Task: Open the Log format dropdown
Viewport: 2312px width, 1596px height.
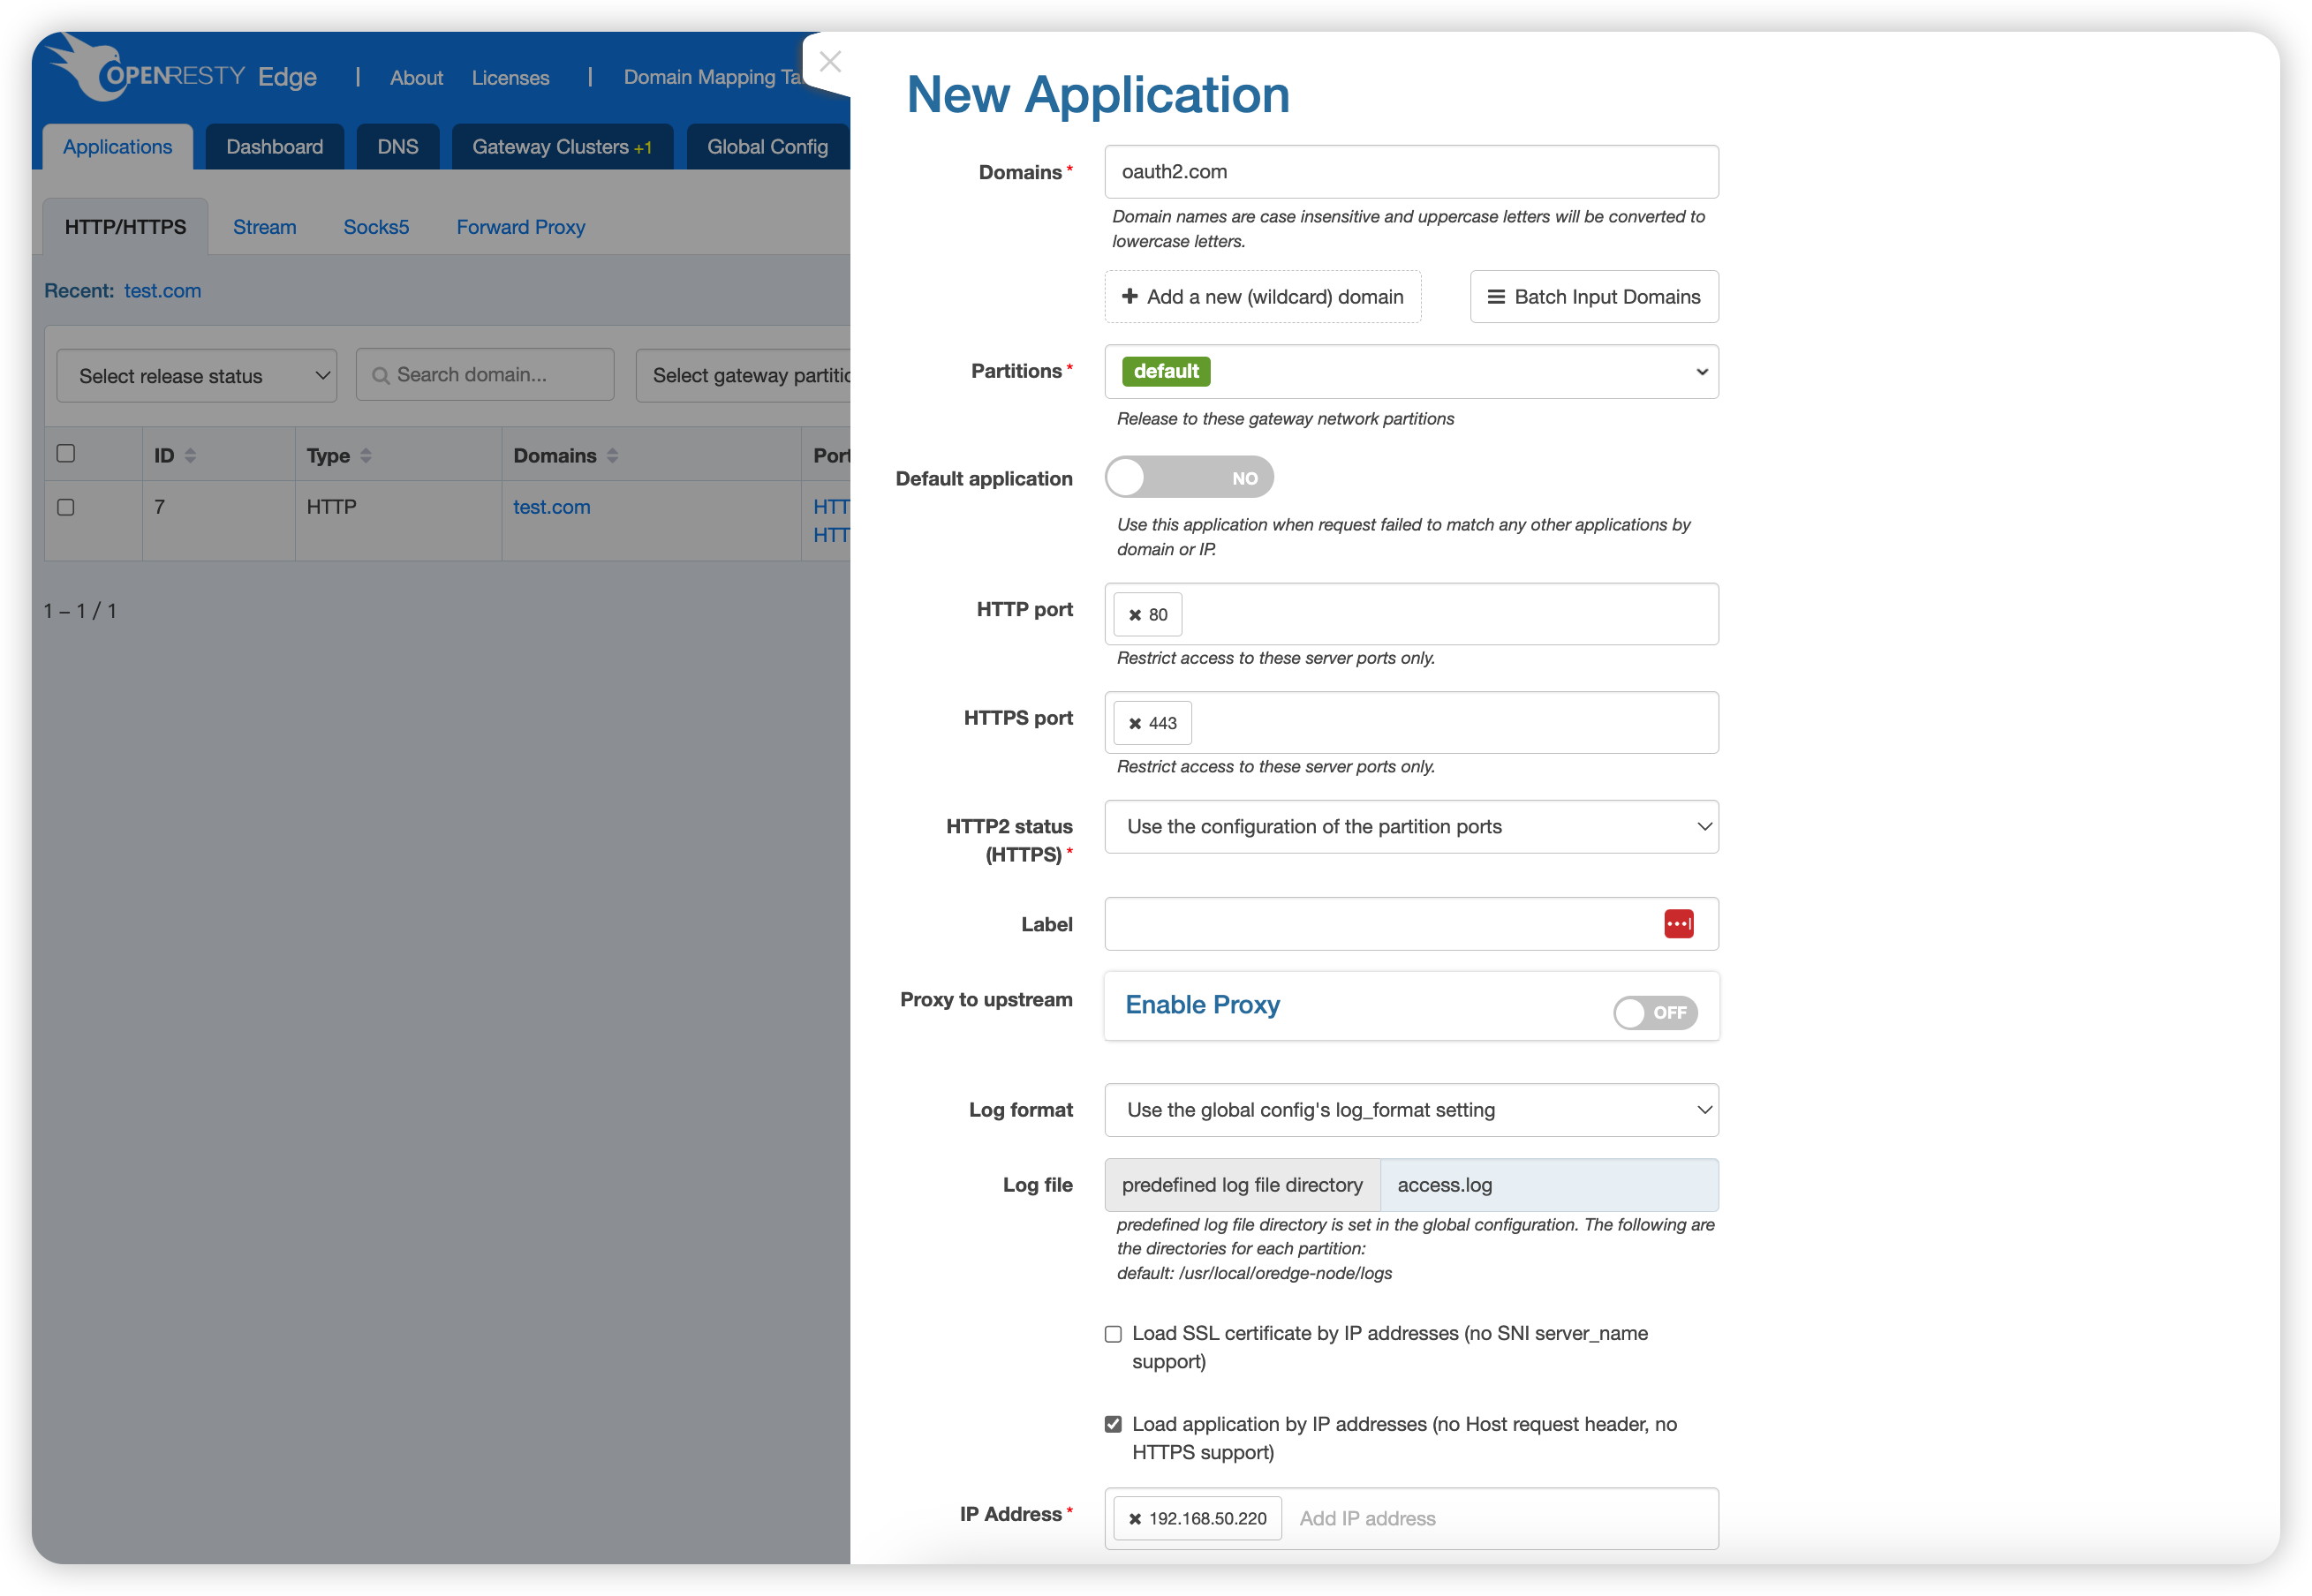Action: (x=1410, y=1110)
